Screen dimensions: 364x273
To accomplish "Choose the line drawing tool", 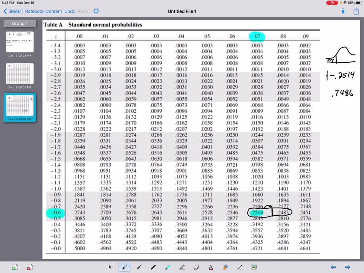I will click(240, 267).
